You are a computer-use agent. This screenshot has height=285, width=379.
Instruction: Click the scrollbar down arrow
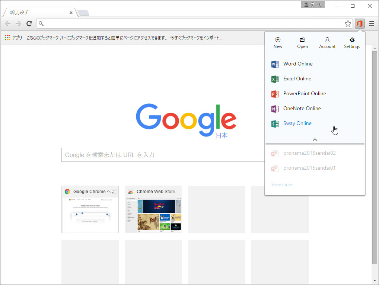click(x=375, y=281)
